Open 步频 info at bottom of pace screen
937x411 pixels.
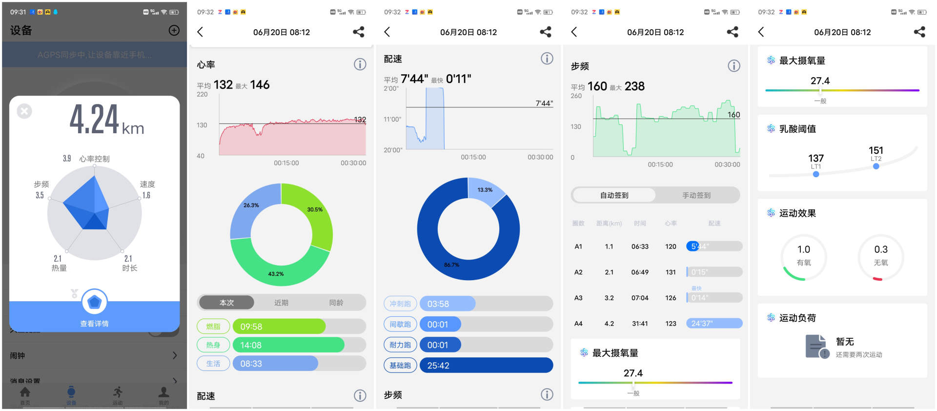click(547, 394)
